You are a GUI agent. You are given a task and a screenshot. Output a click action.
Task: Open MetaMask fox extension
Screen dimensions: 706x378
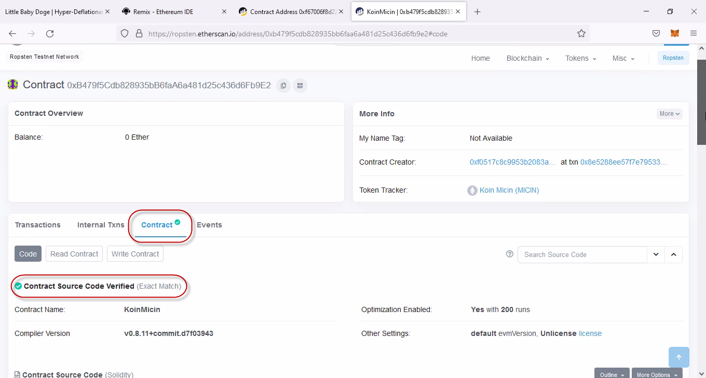click(x=674, y=33)
